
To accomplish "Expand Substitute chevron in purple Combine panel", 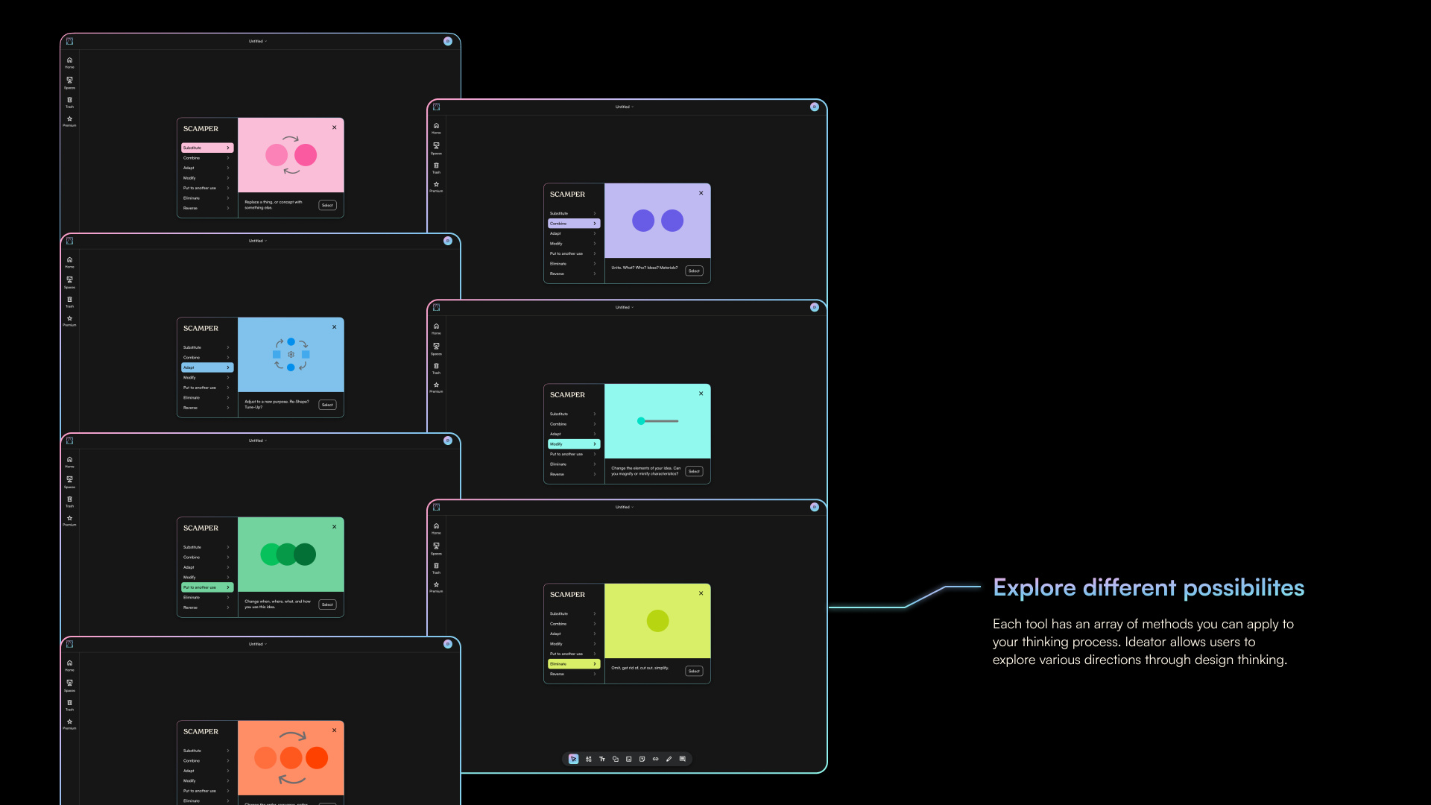I will tap(594, 213).
